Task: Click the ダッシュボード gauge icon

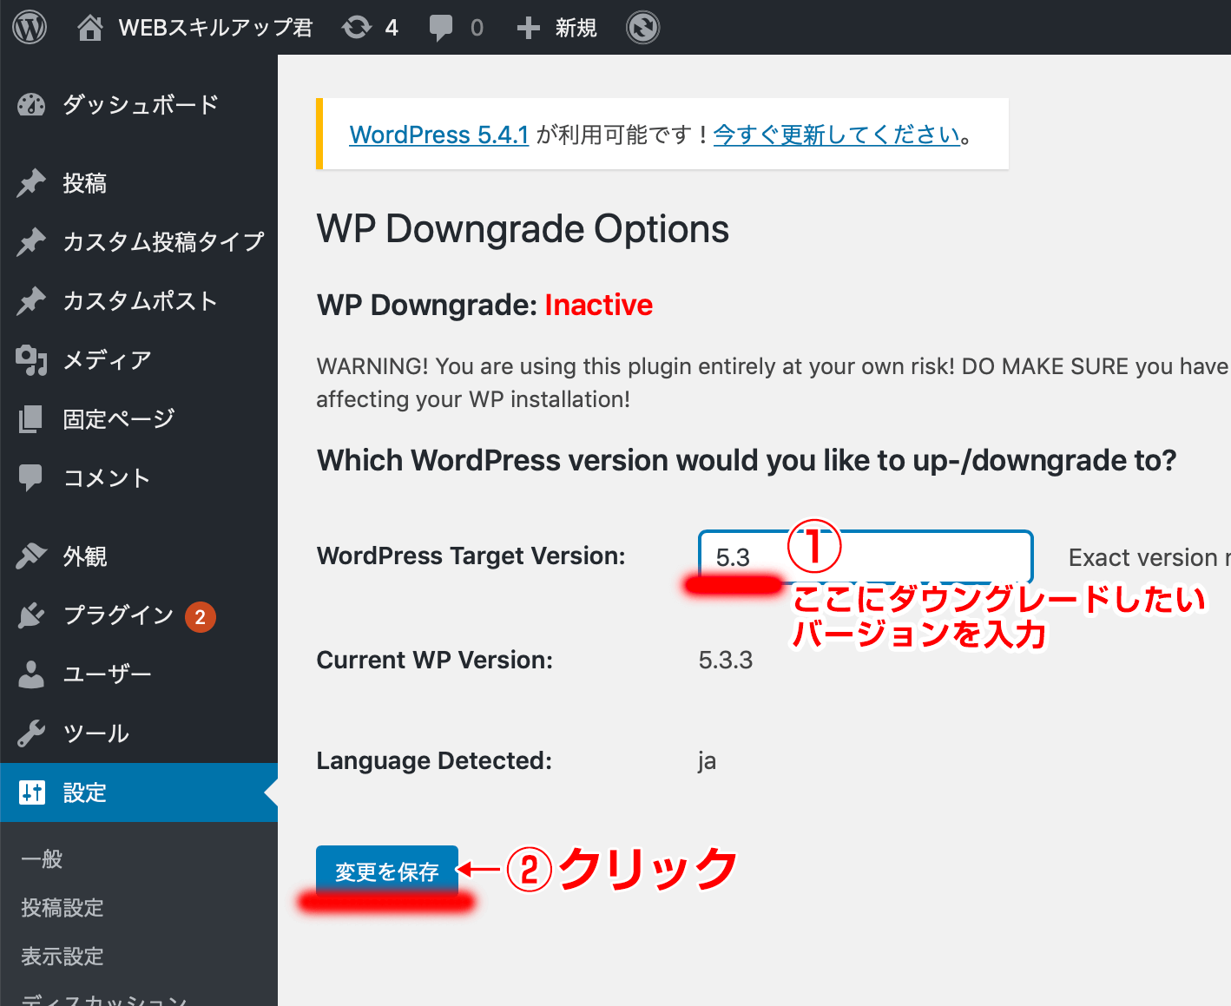Action: [x=31, y=105]
